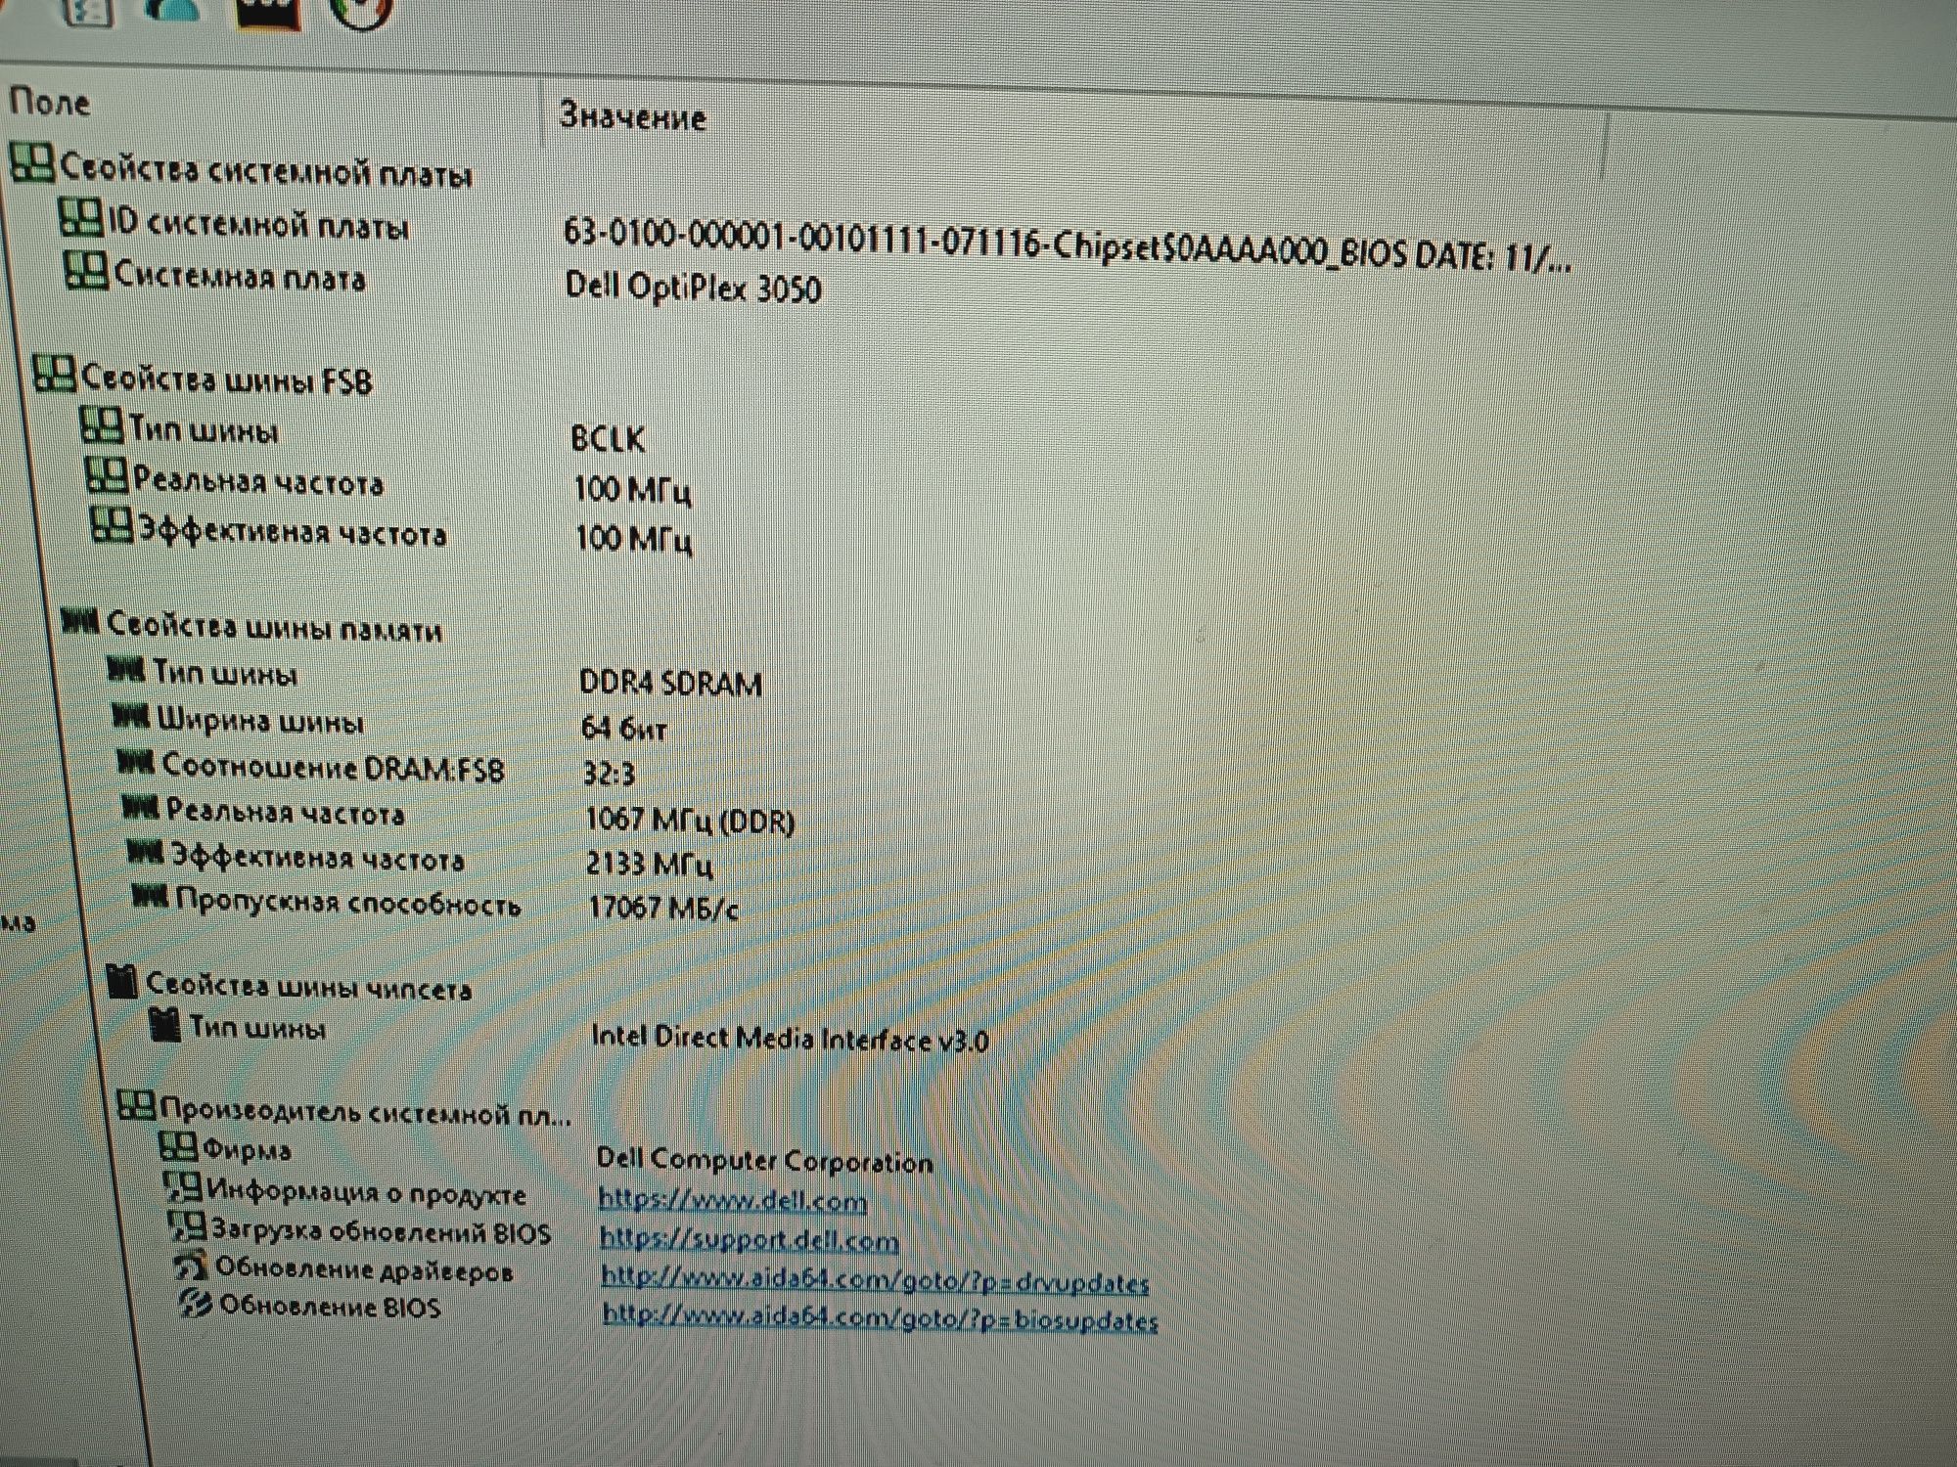This screenshot has height=1467, width=1957.
Task: Click the icon next to Системная плата
Action: click(x=86, y=270)
